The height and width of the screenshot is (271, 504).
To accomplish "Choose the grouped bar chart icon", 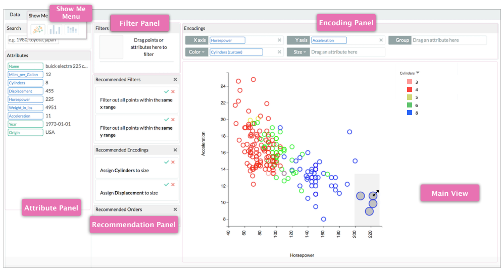I will click(72, 30).
